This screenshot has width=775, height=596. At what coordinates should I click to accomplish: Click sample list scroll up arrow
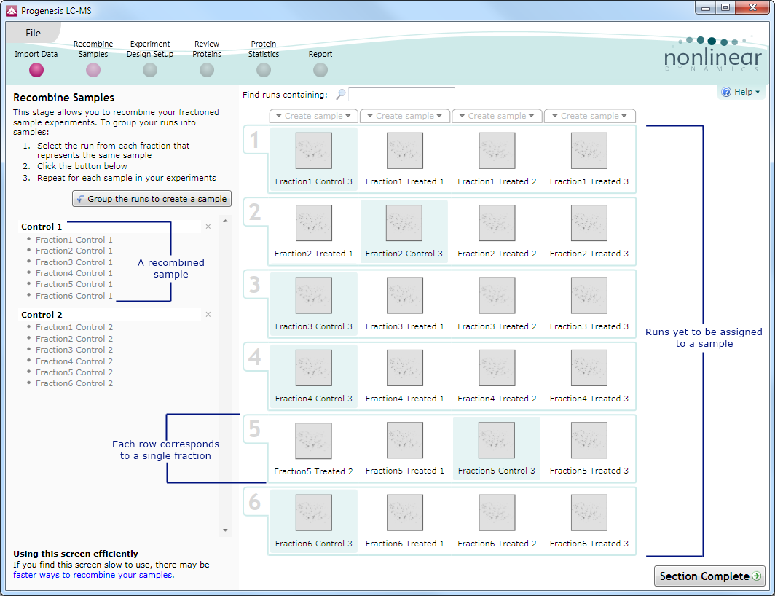tap(225, 221)
